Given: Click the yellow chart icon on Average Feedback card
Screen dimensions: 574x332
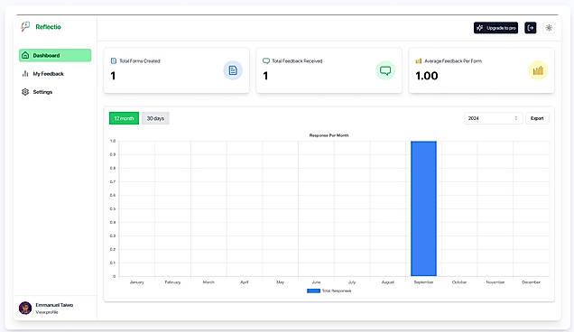Looking at the screenshot, I should 538,70.
